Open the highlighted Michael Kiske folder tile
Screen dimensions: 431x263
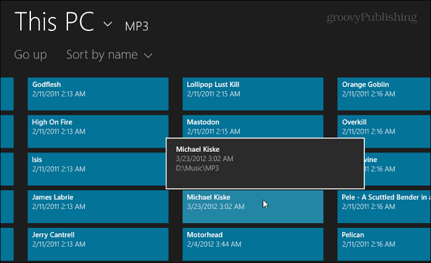[x=253, y=206]
